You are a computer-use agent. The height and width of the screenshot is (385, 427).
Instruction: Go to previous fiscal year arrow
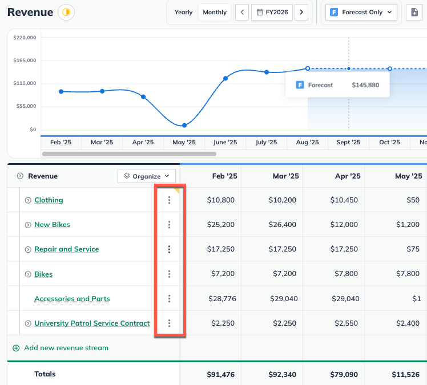point(242,12)
